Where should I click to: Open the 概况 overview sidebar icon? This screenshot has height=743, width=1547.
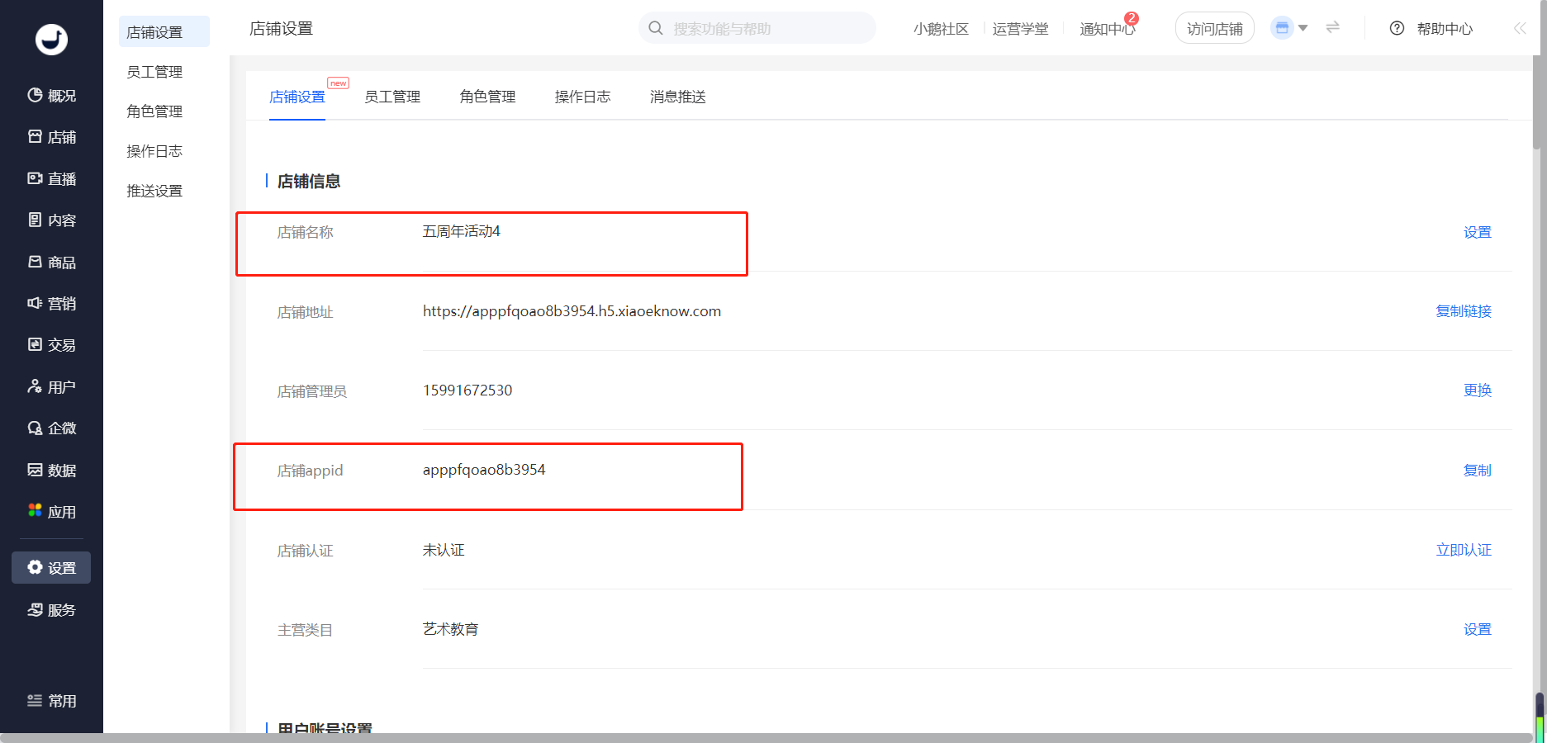coord(35,95)
